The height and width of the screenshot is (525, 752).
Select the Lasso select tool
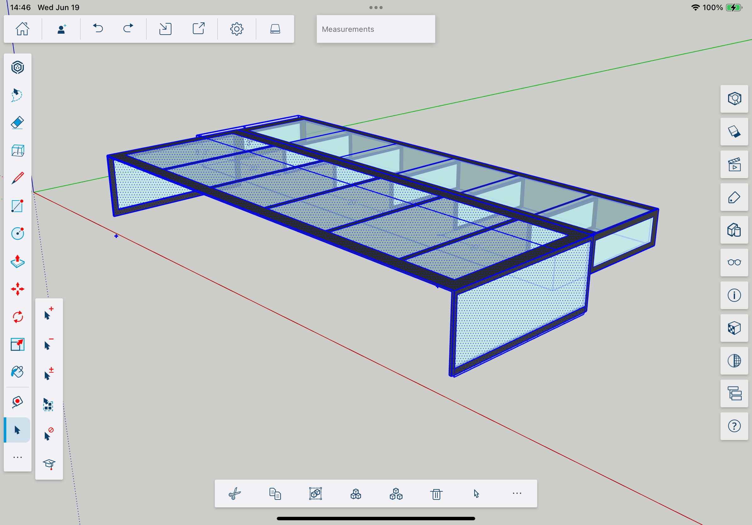(x=17, y=95)
